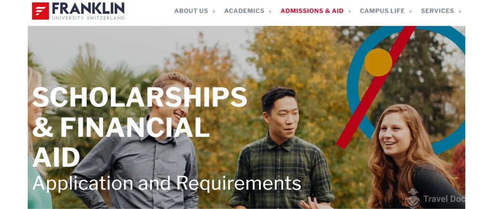Click the red diagonal stripe graphic
This screenshot has width=493, height=209.
376,87
